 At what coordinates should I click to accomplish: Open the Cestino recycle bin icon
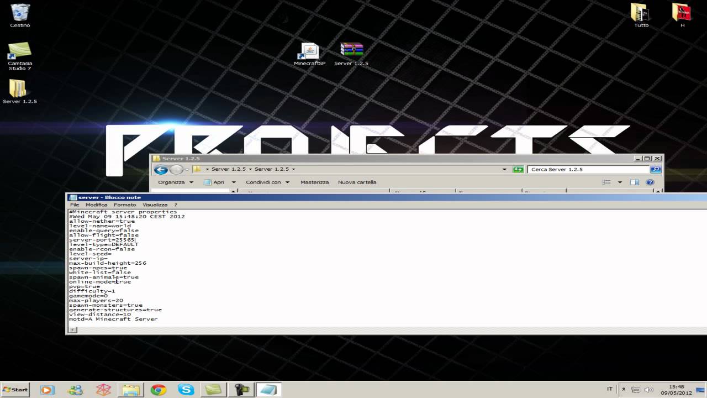coord(20,15)
